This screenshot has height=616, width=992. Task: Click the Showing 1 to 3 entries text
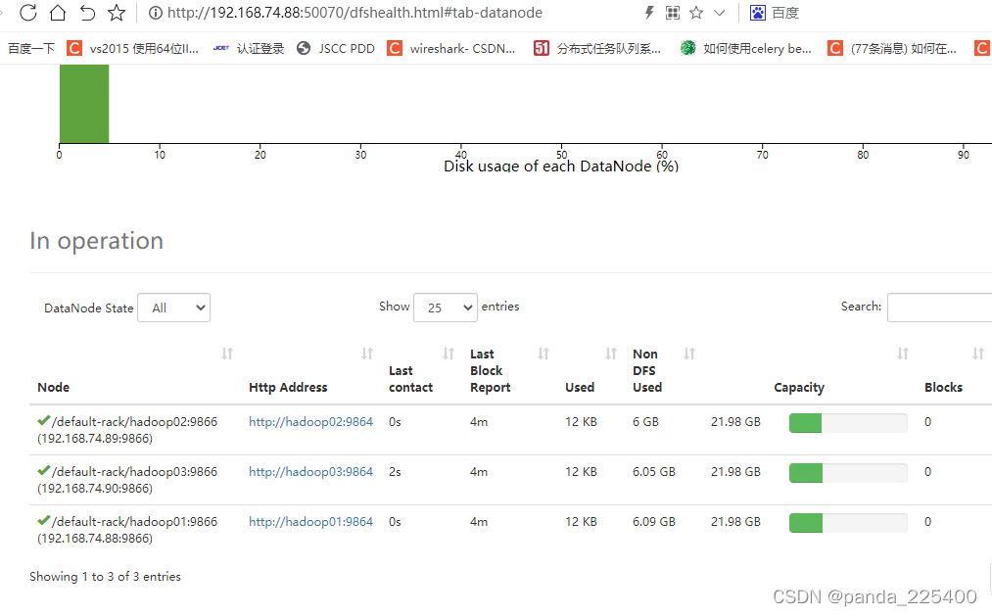[x=105, y=577]
